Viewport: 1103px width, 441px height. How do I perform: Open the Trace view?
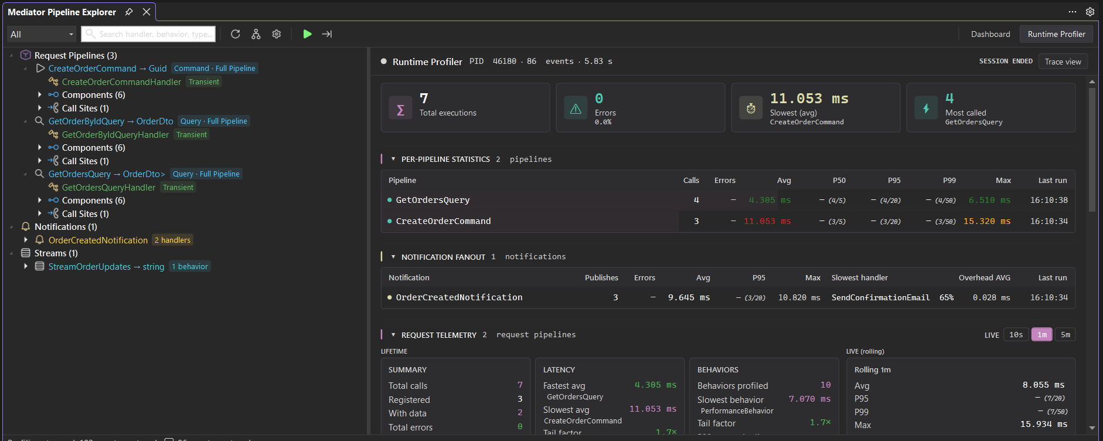tap(1063, 62)
